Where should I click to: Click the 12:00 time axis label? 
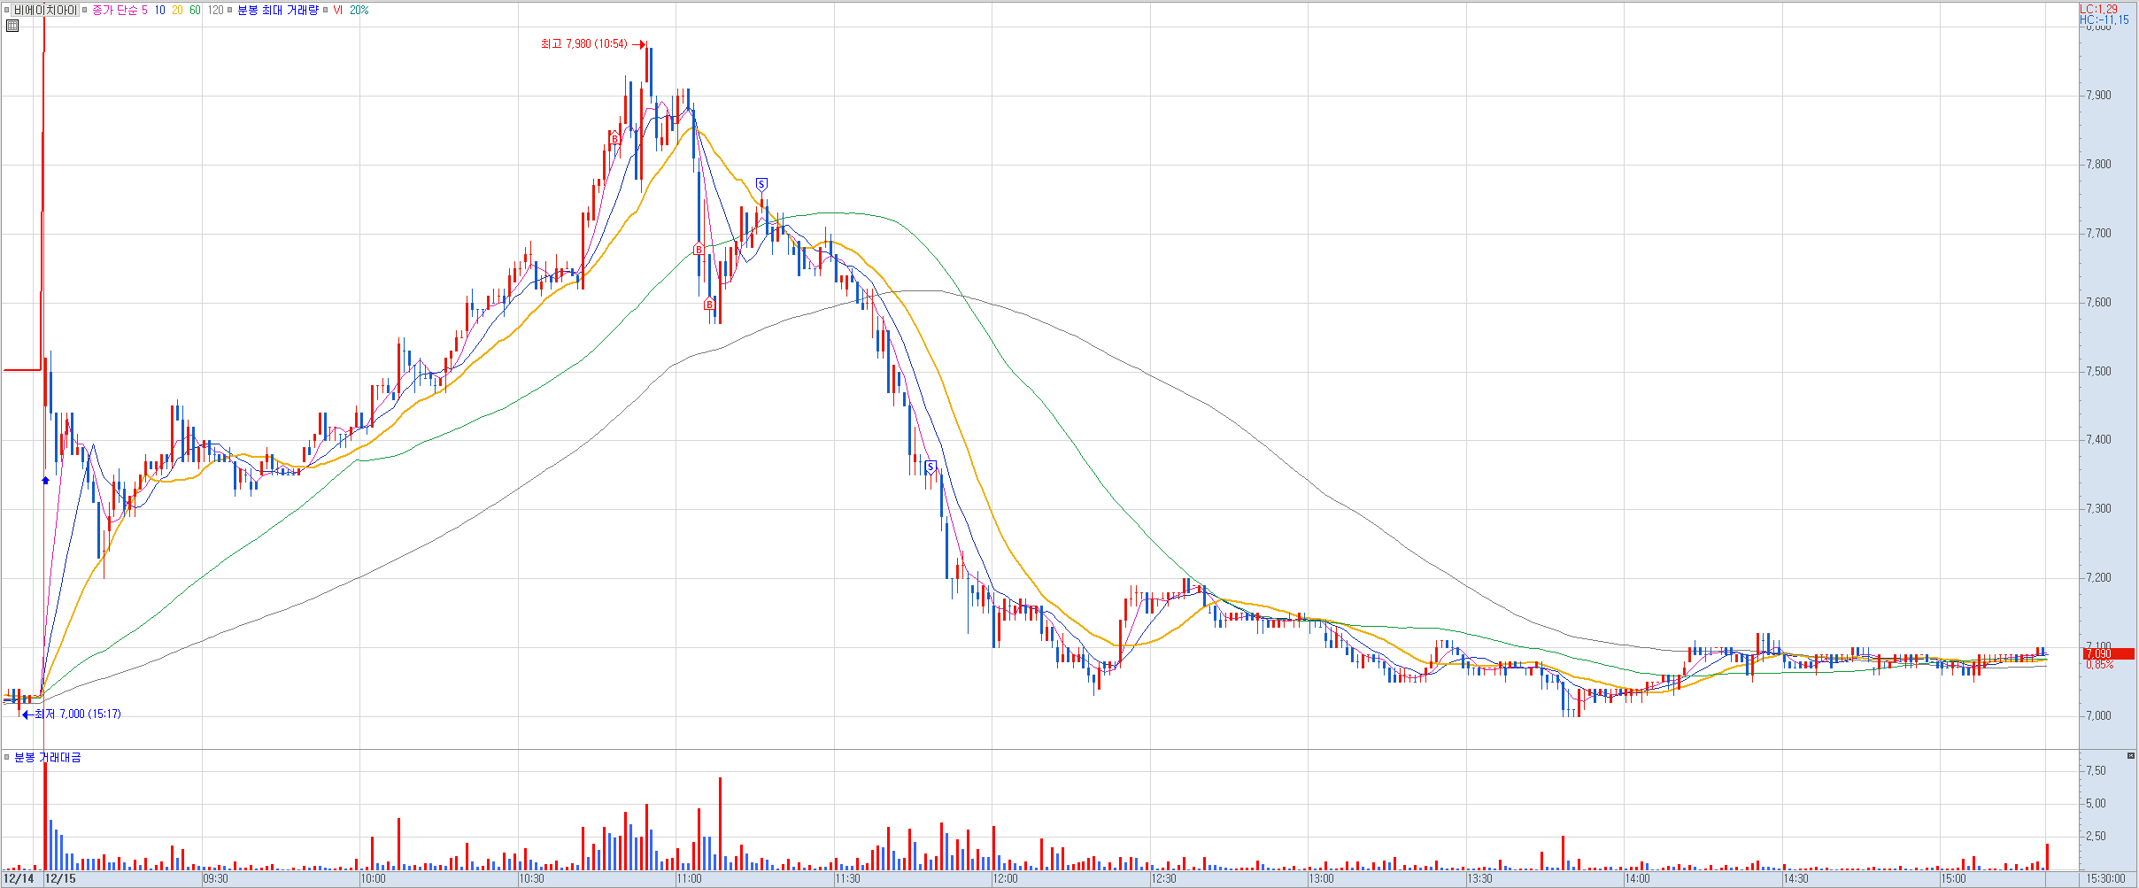pos(1006,879)
